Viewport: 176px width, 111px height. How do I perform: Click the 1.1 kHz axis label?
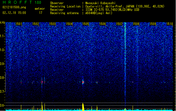point(2,36)
